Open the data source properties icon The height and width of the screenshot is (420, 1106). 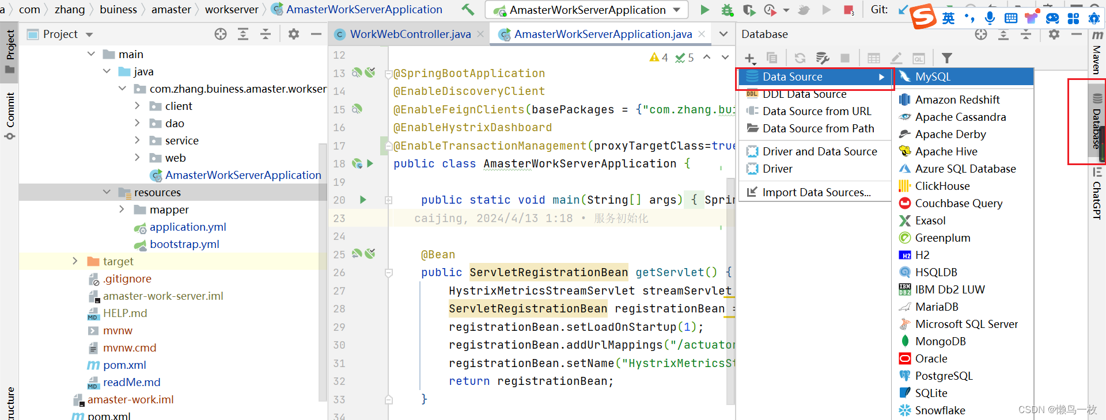pos(823,58)
